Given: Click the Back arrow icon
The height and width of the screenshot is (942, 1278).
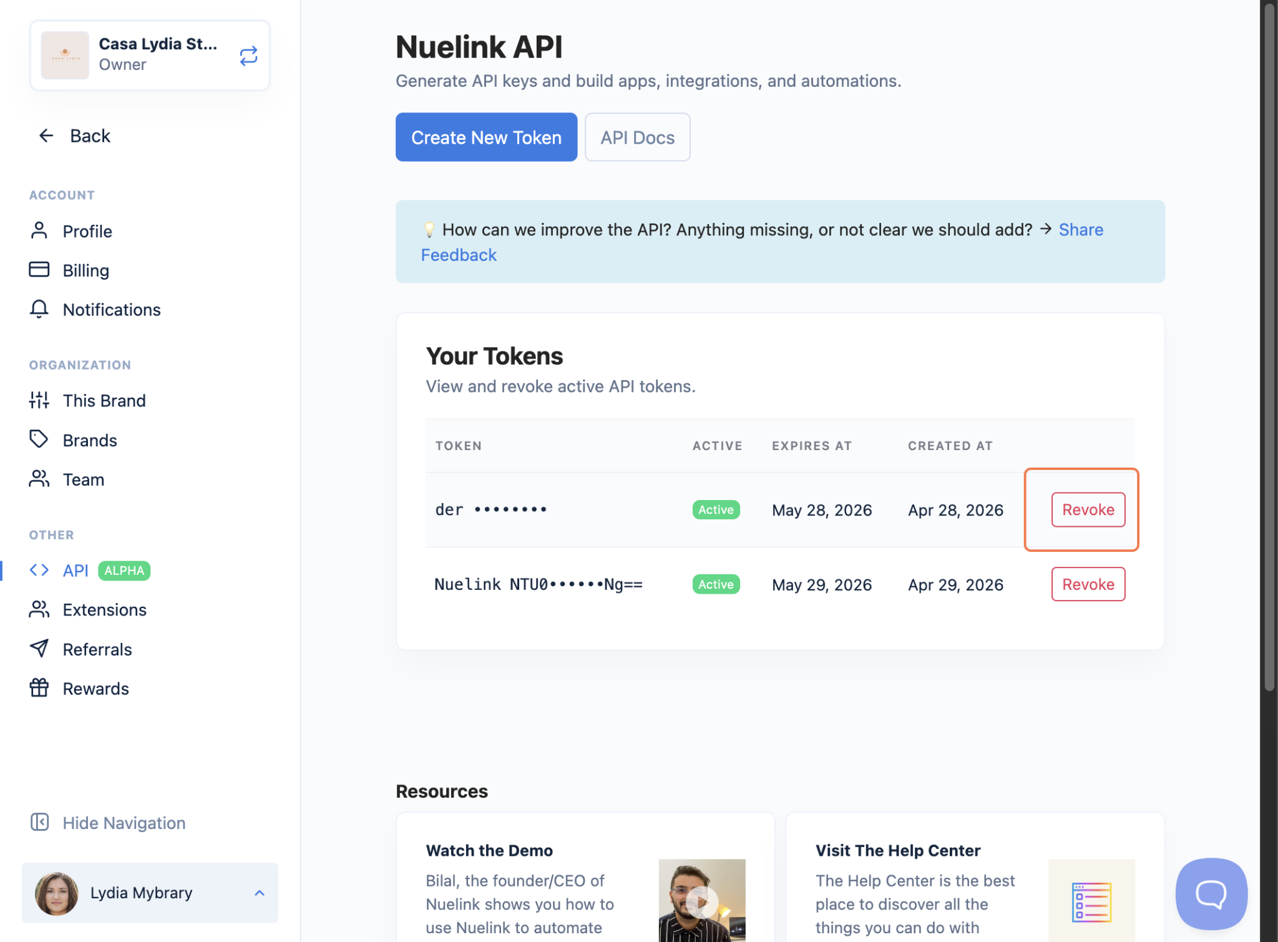Looking at the screenshot, I should click(x=46, y=135).
